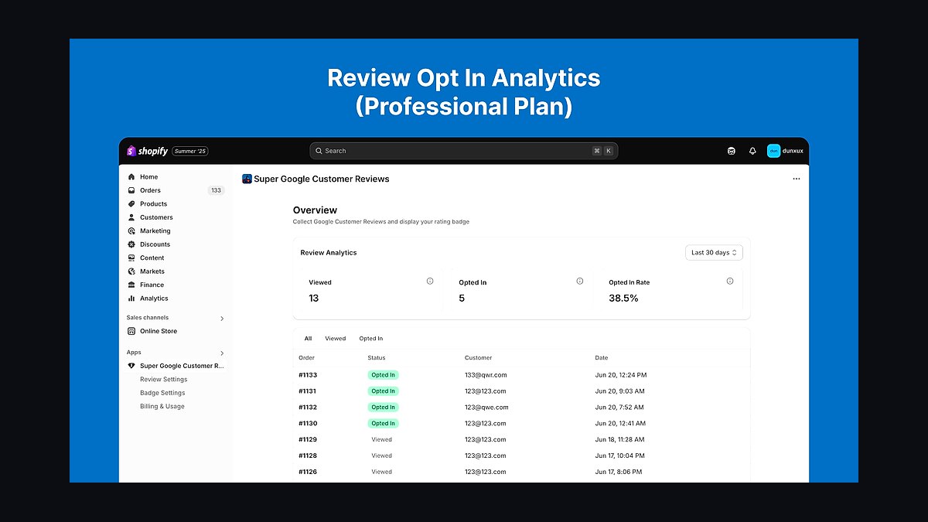Open the three-dot more actions menu
Screen dimensions: 928x522
[797, 179]
